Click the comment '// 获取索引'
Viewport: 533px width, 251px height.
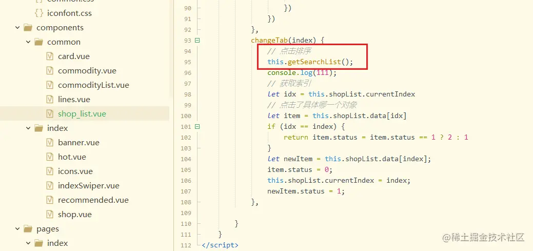pos(289,84)
